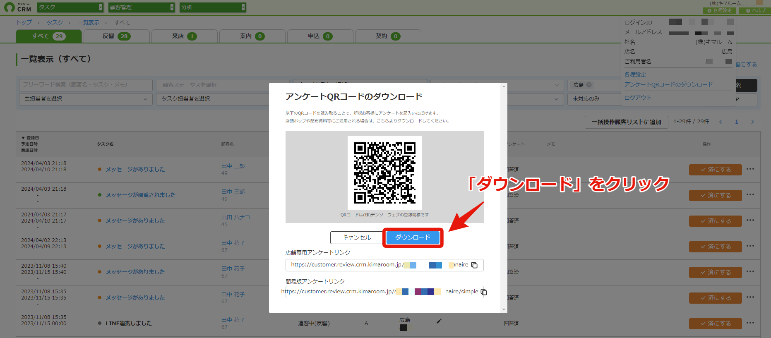Click アンケートQRコードのダウンロード menu link
This screenshot has width=771, height=338.
pyautogui.click(x=669, y=84)
